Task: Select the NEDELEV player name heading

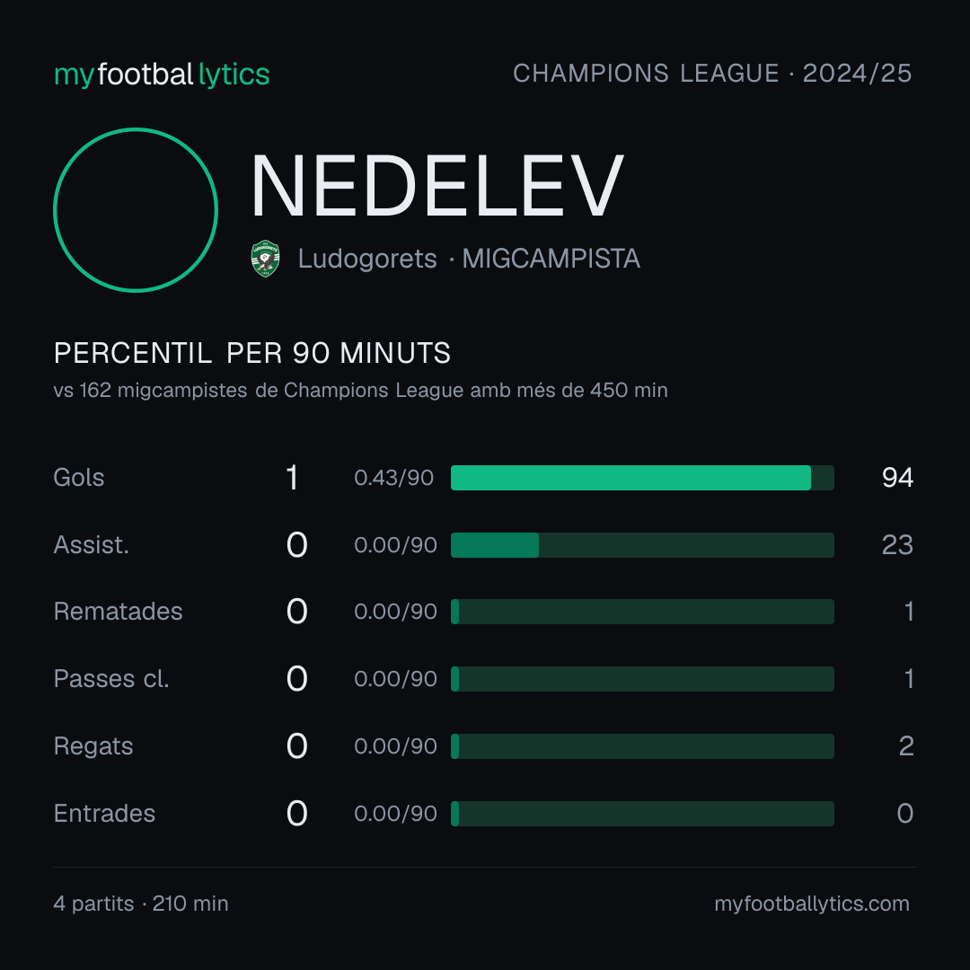Action: [x=436, y=186]
